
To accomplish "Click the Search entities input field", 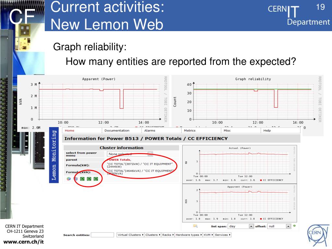I will click(x=102, y=235).
